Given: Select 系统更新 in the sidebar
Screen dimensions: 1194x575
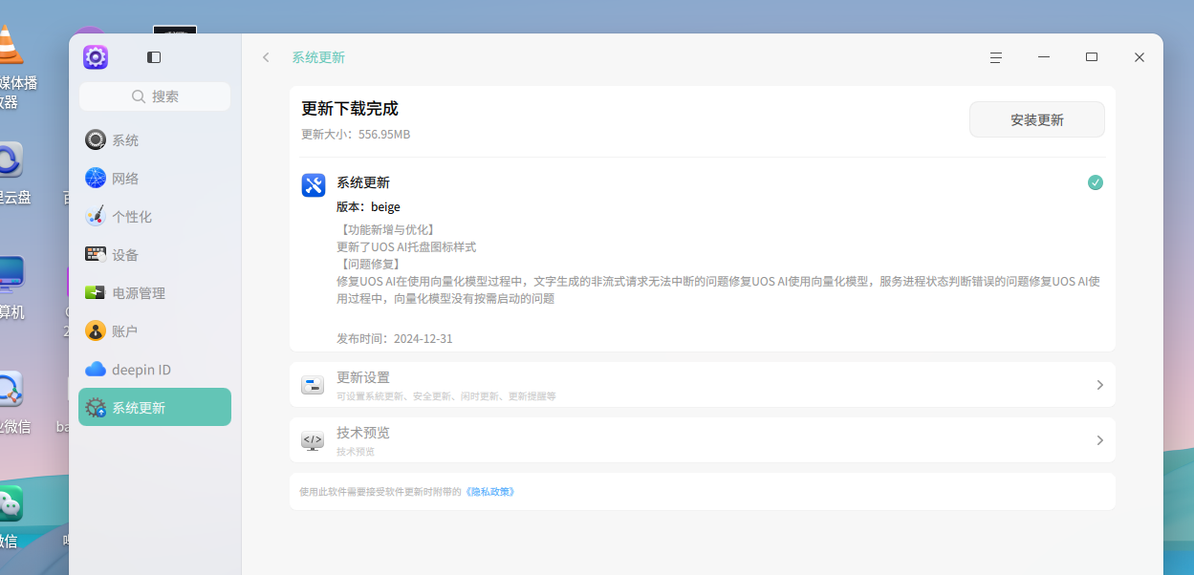Looking at the screenshot, I should pos(155,407).
